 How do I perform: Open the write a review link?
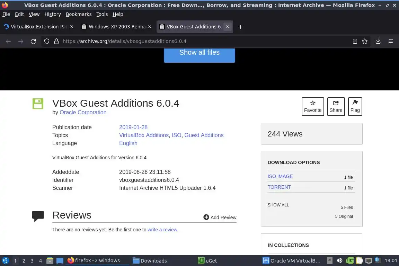tap(162, 230)
